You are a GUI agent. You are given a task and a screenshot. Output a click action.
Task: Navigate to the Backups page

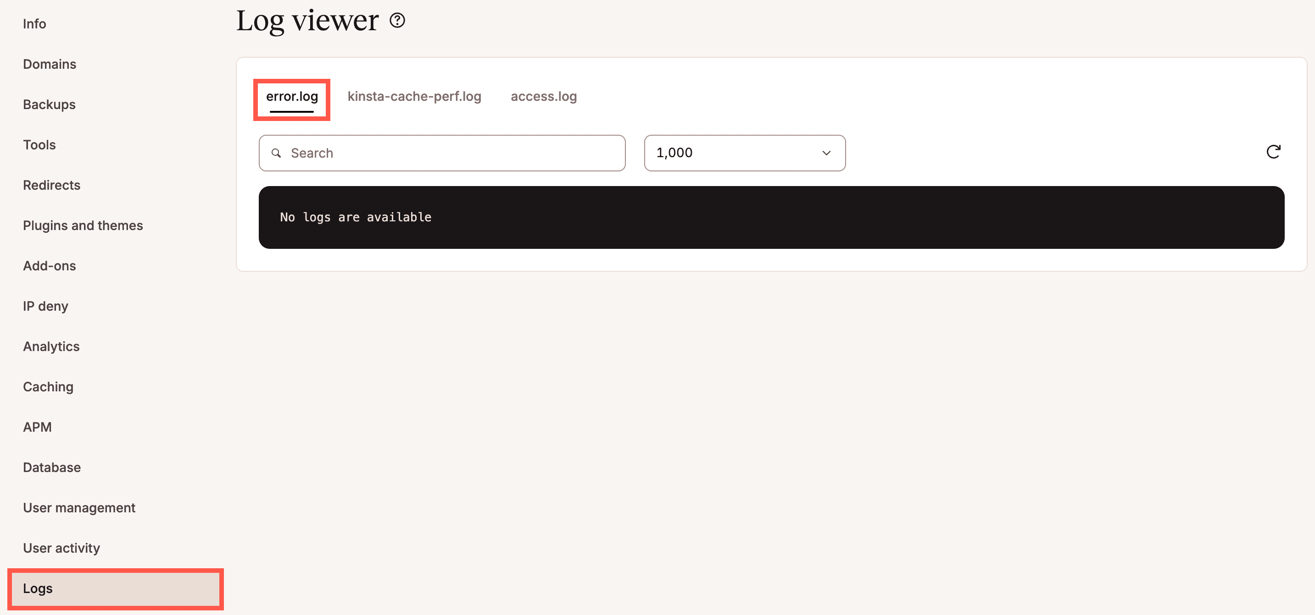pos(49,104)
